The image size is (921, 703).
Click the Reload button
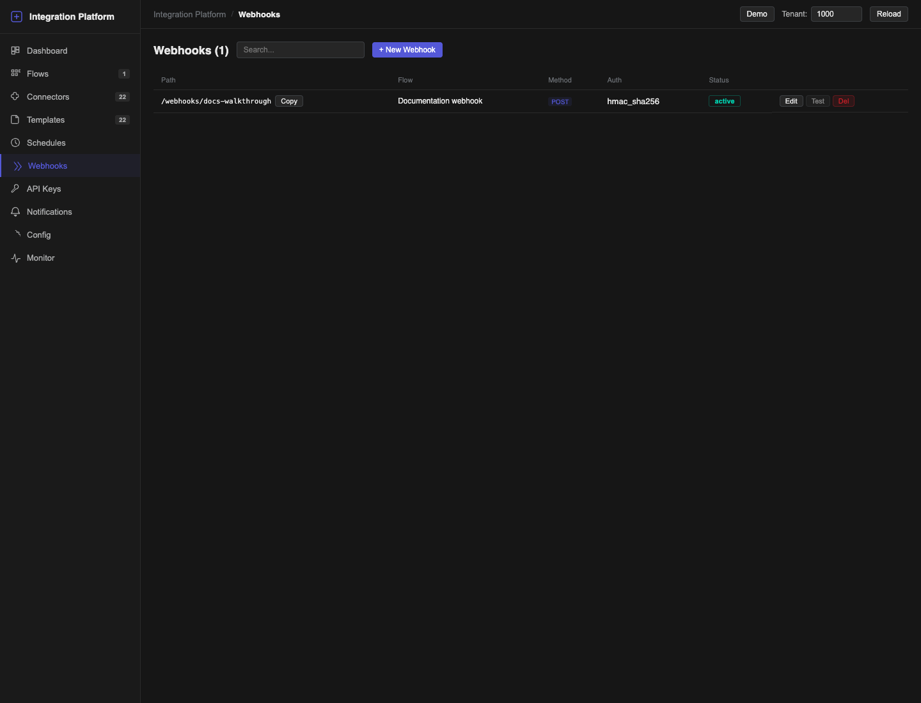[x=889, y=14]
